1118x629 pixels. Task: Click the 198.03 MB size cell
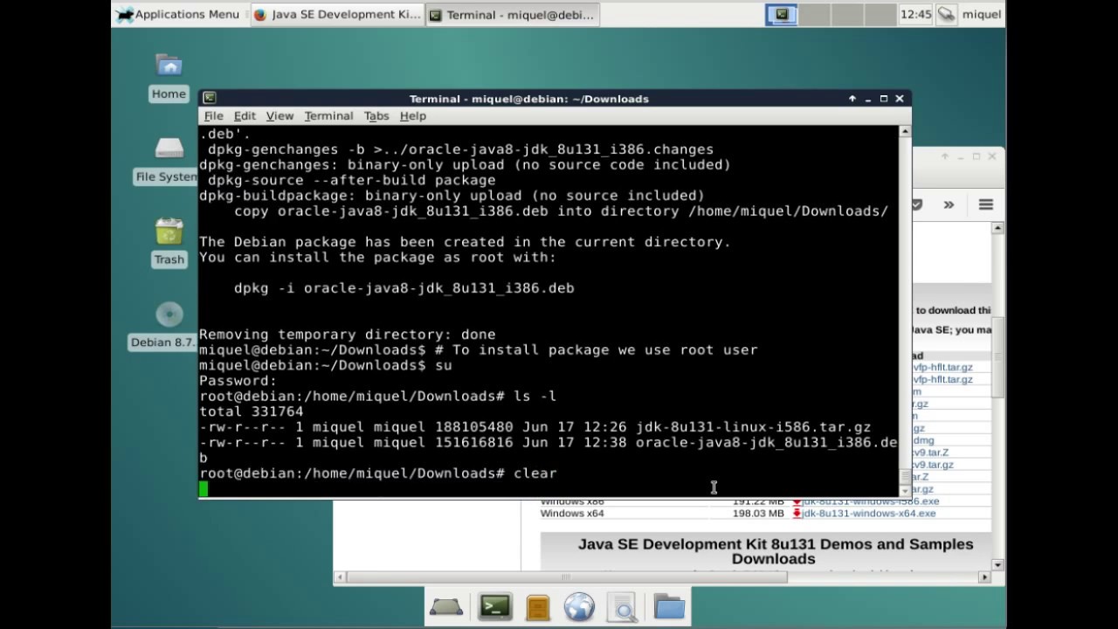click(758, 514)
